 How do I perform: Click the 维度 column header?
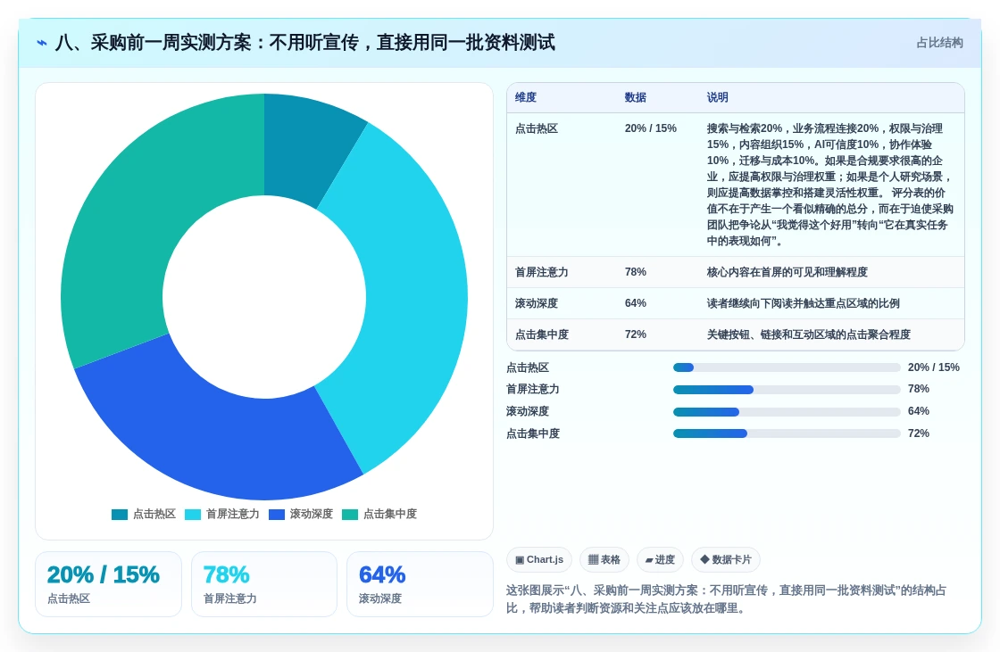click(526, 97)
